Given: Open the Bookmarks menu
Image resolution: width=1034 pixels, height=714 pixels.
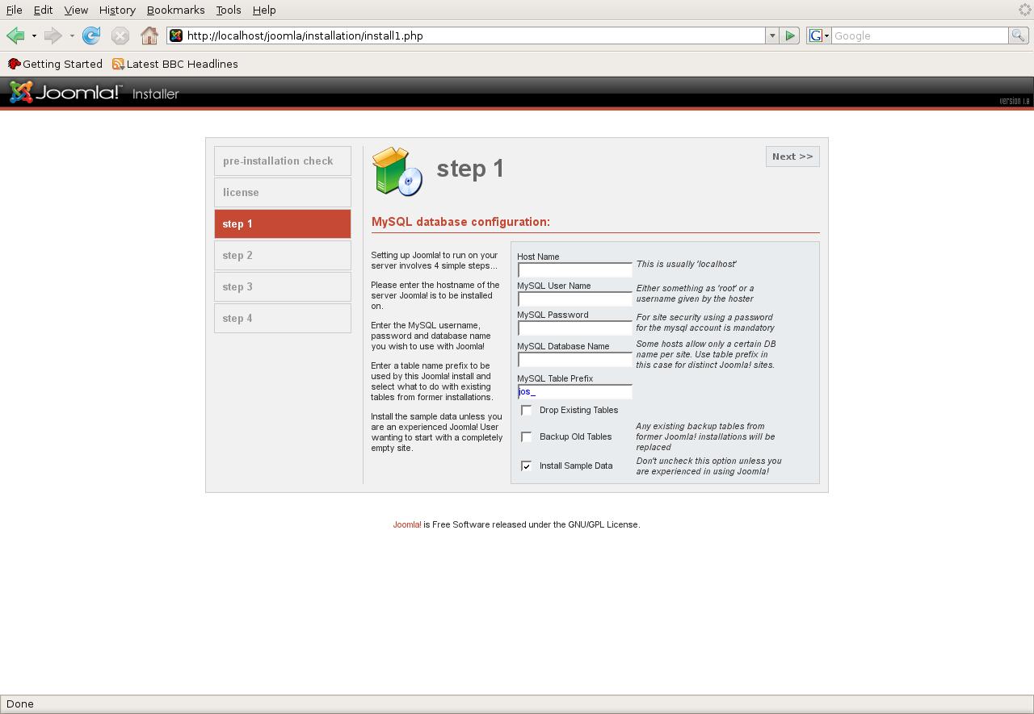Looking at the screenshot, I should pyautogui.click(x=175, y=10).
